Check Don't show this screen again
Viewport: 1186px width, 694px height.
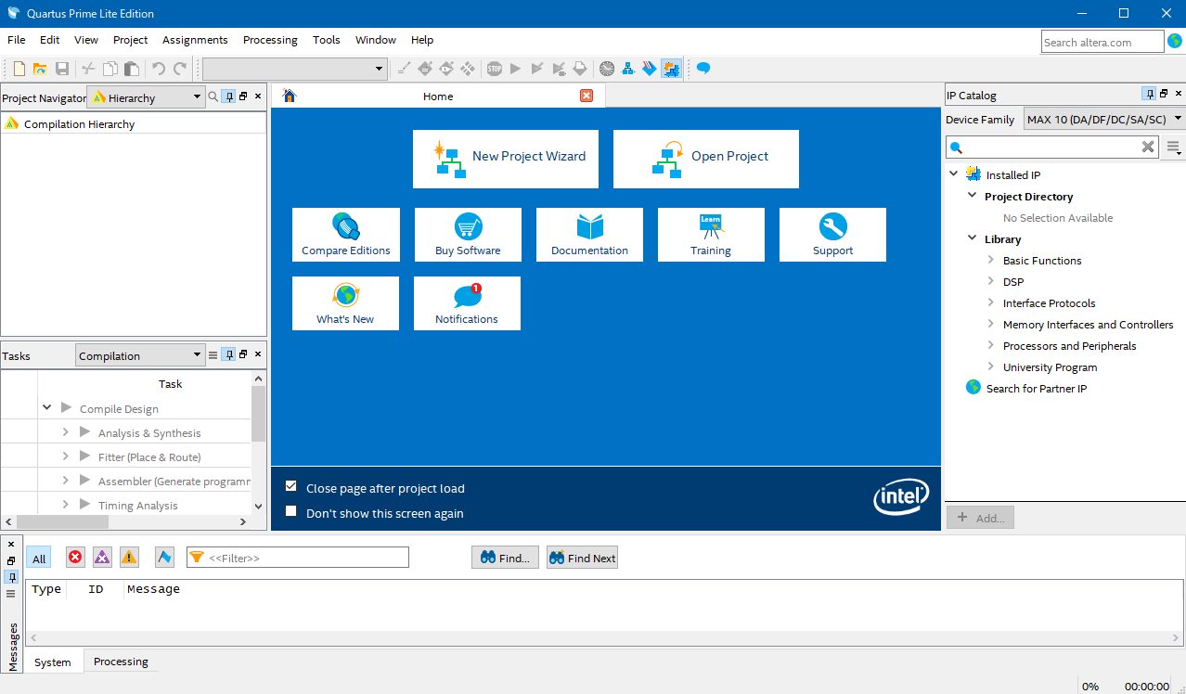[291, 512]
